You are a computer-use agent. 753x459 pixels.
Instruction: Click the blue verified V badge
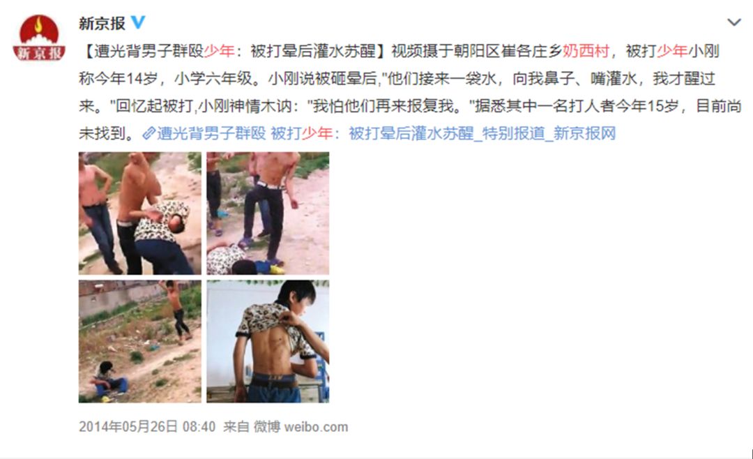tap(138, 22)
